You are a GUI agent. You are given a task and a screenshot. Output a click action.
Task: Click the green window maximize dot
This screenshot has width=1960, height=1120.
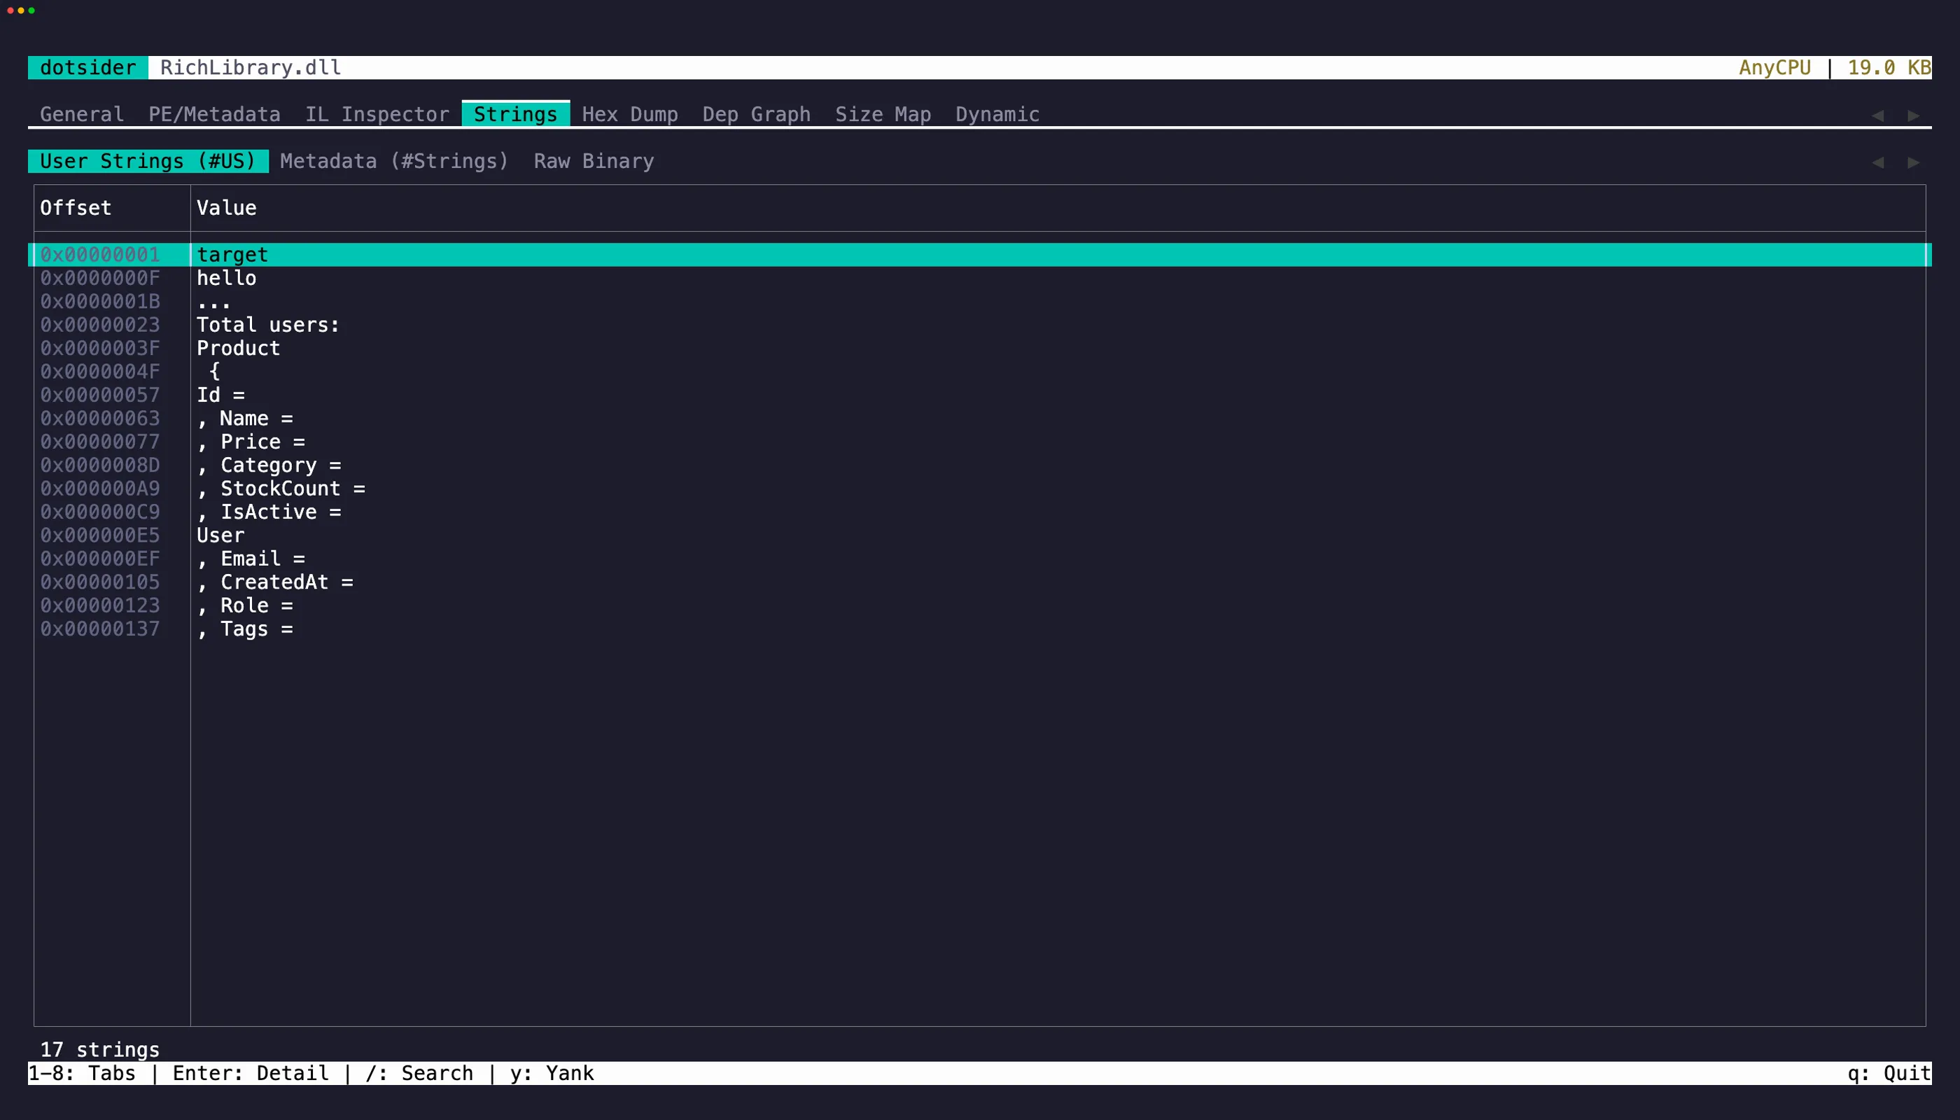[31, 10]
